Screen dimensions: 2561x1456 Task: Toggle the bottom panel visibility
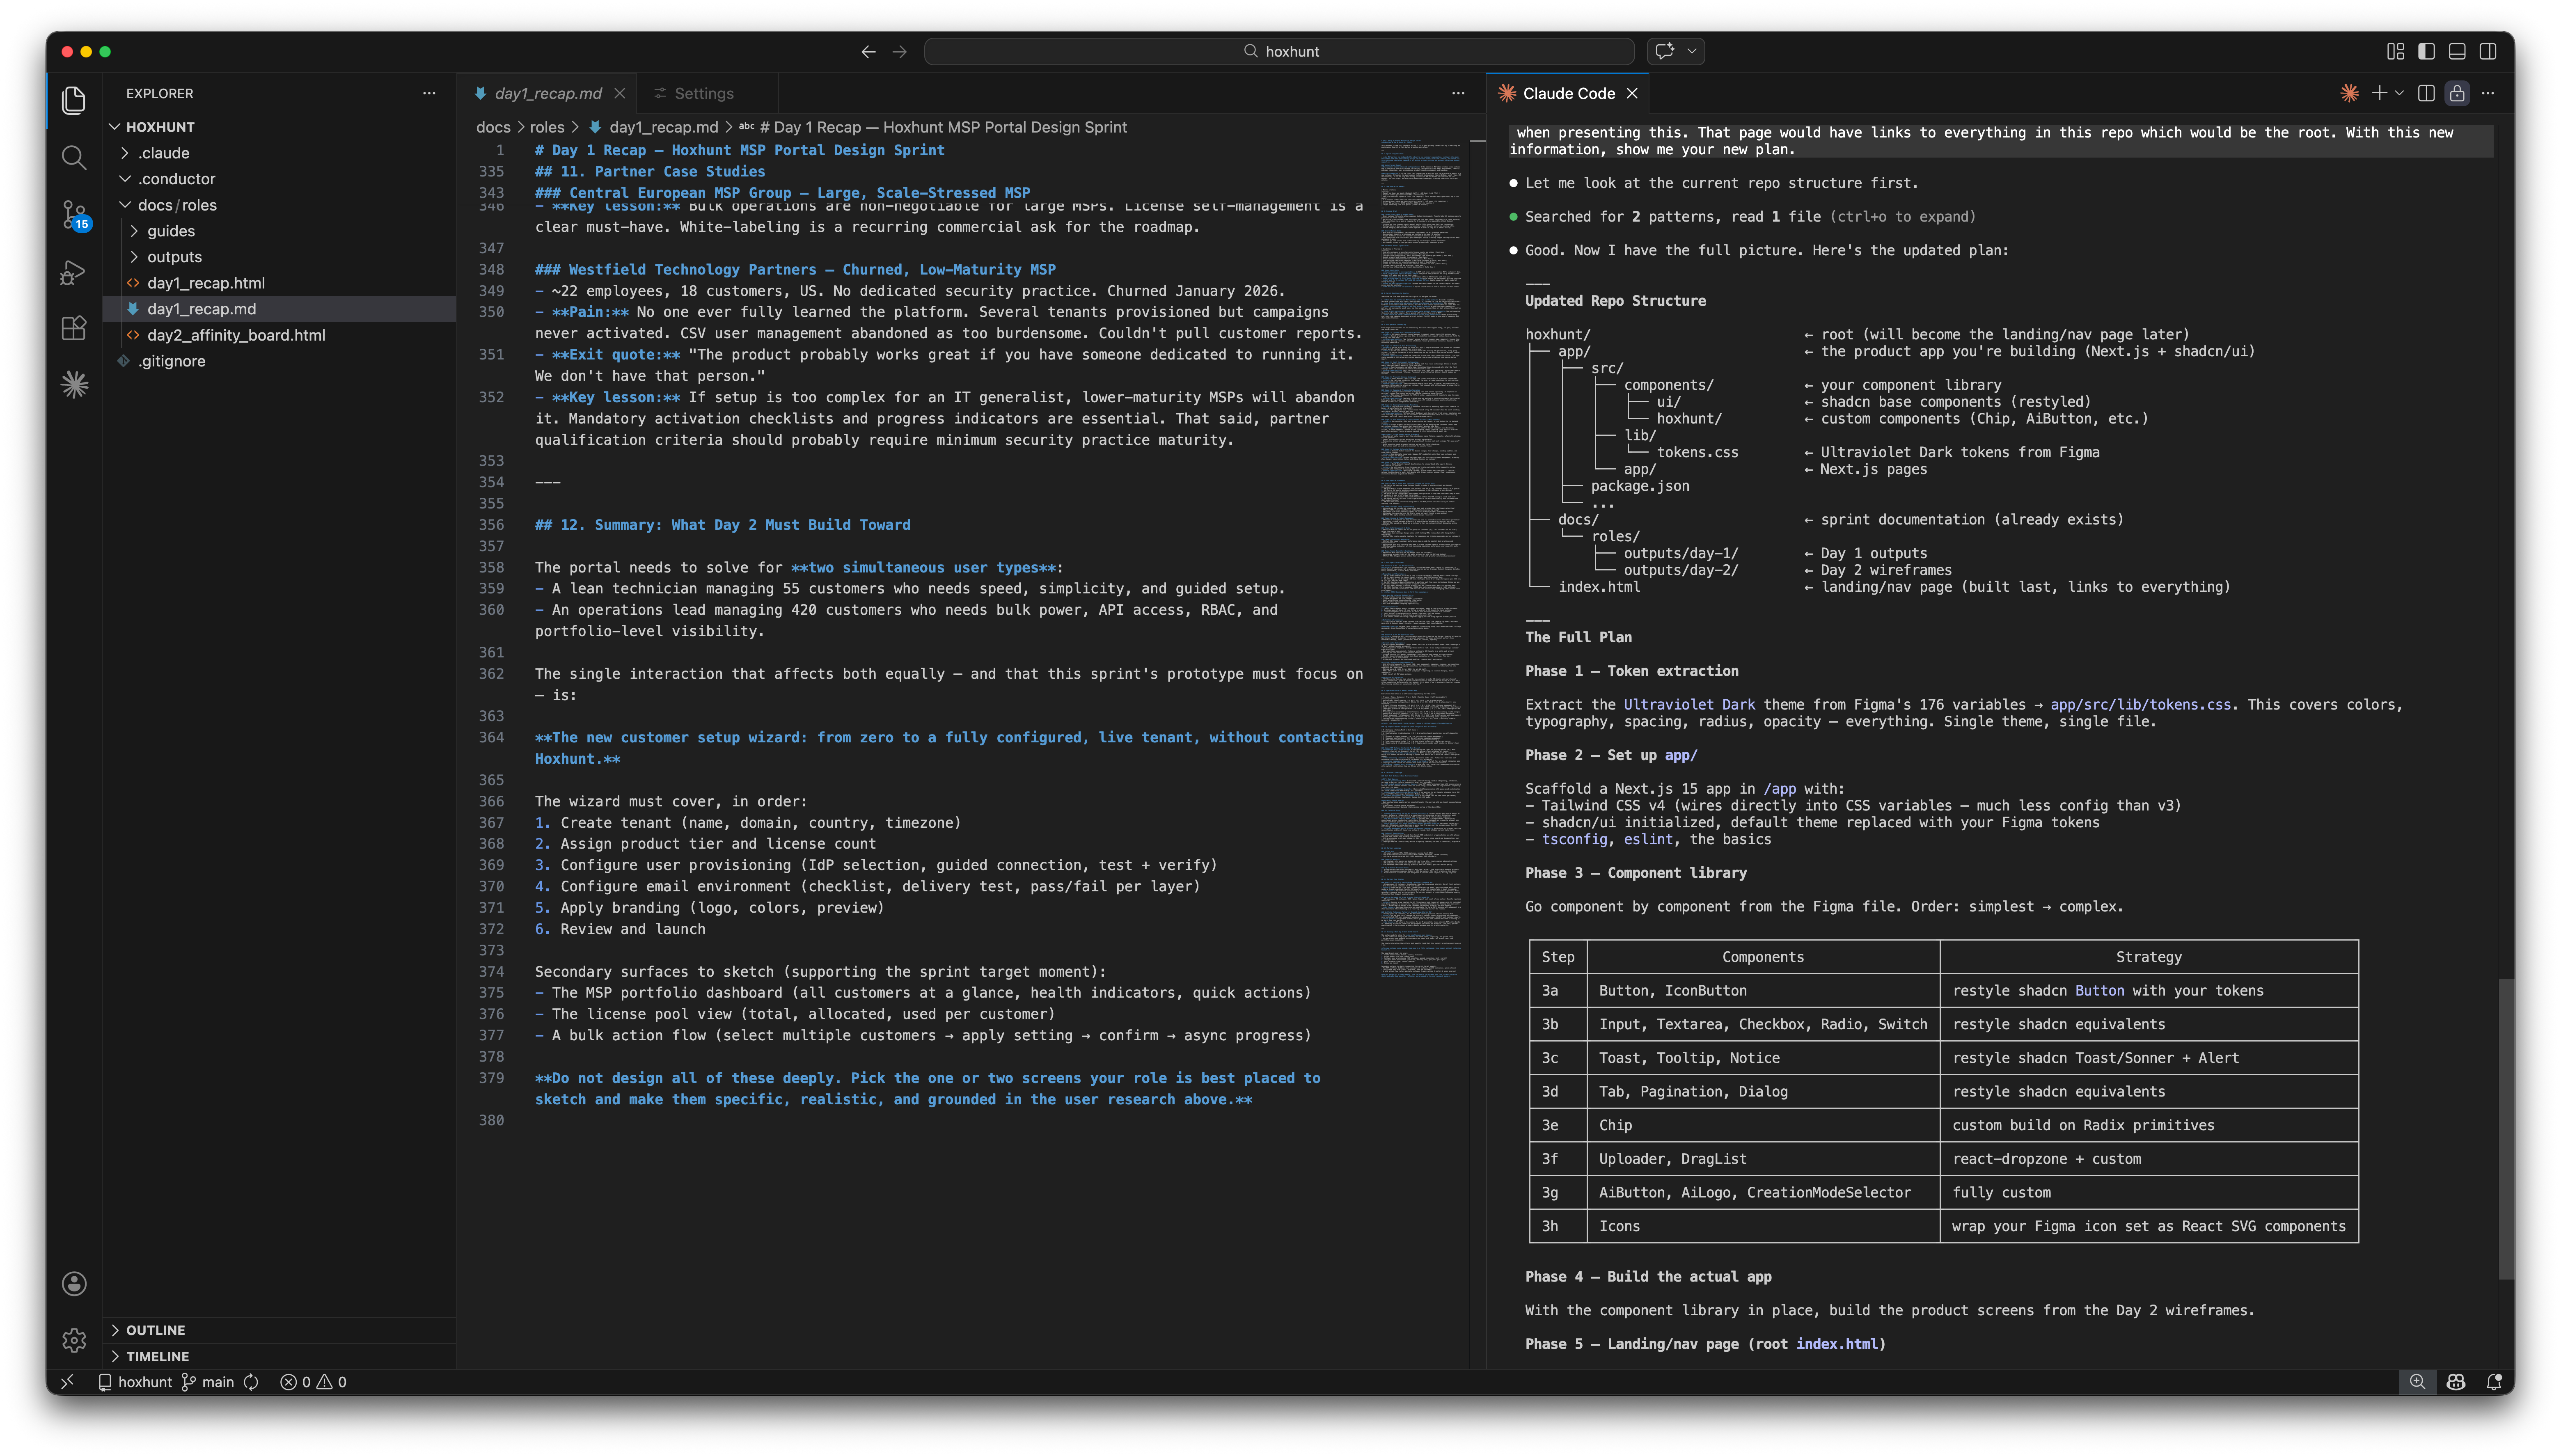click(x=2457, y=51)
